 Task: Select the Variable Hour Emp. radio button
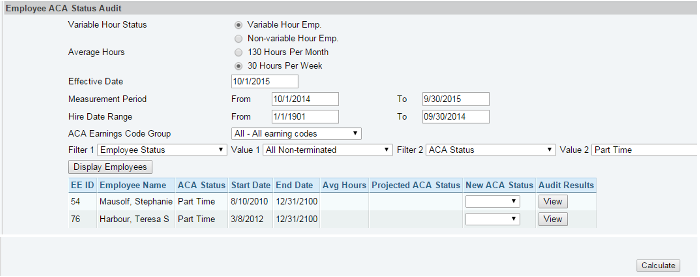click(x=238, y=25)
